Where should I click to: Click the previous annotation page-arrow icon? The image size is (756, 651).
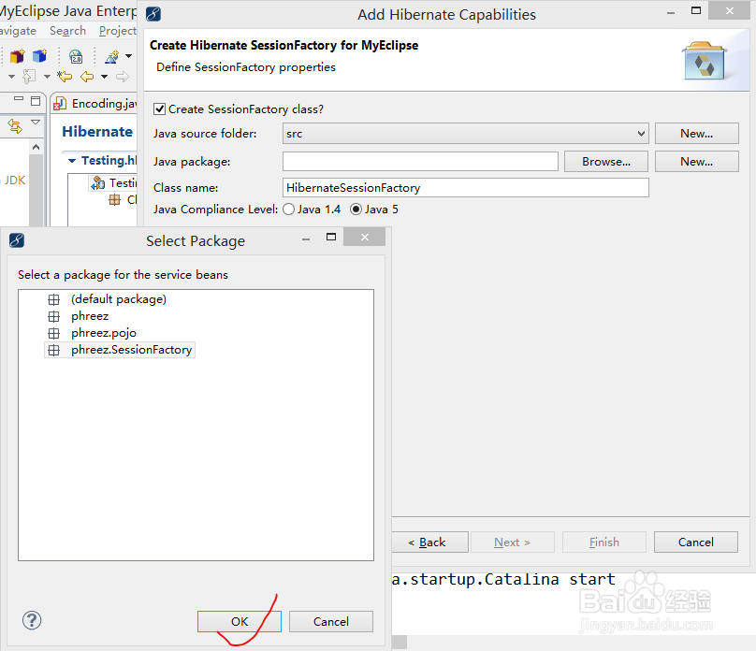coord(29,76)
